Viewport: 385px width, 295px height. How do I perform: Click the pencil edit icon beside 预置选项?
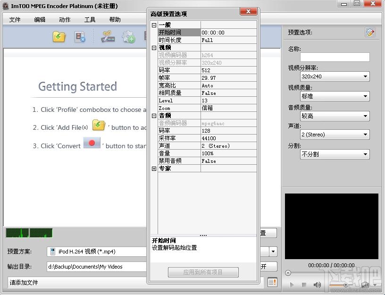[370, 32]
